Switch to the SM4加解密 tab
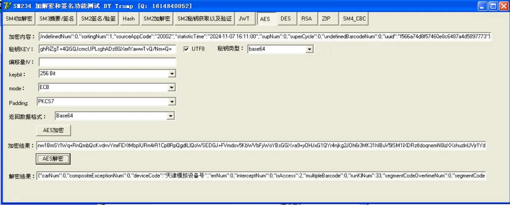Viewport: 510px width, 205px height. 19,19
